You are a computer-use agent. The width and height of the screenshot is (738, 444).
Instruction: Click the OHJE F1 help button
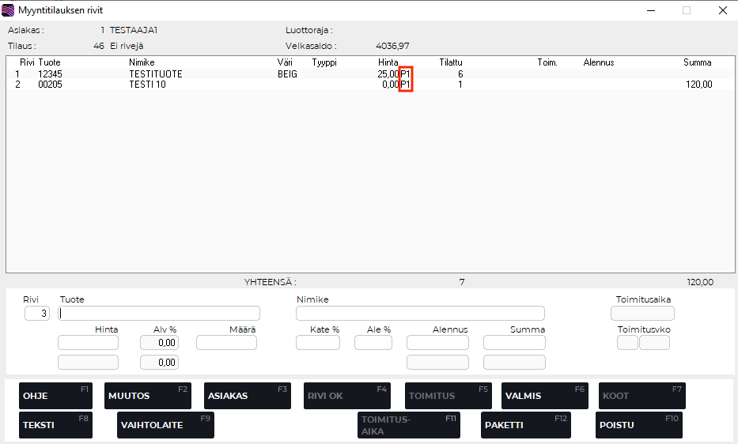click(x=55, y=396)
